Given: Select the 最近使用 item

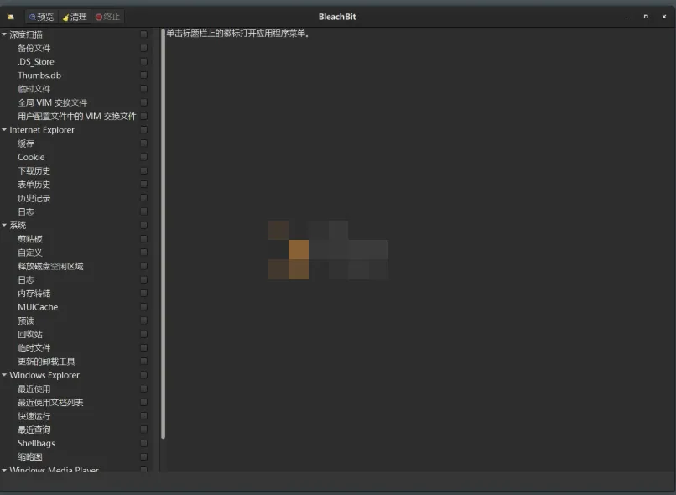Looking at the screenshot, I should pos(34,388).
